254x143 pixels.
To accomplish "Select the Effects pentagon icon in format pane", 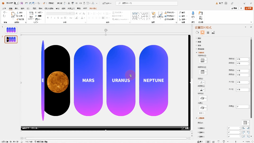I will pyautogui.click(x=202, y=32).
